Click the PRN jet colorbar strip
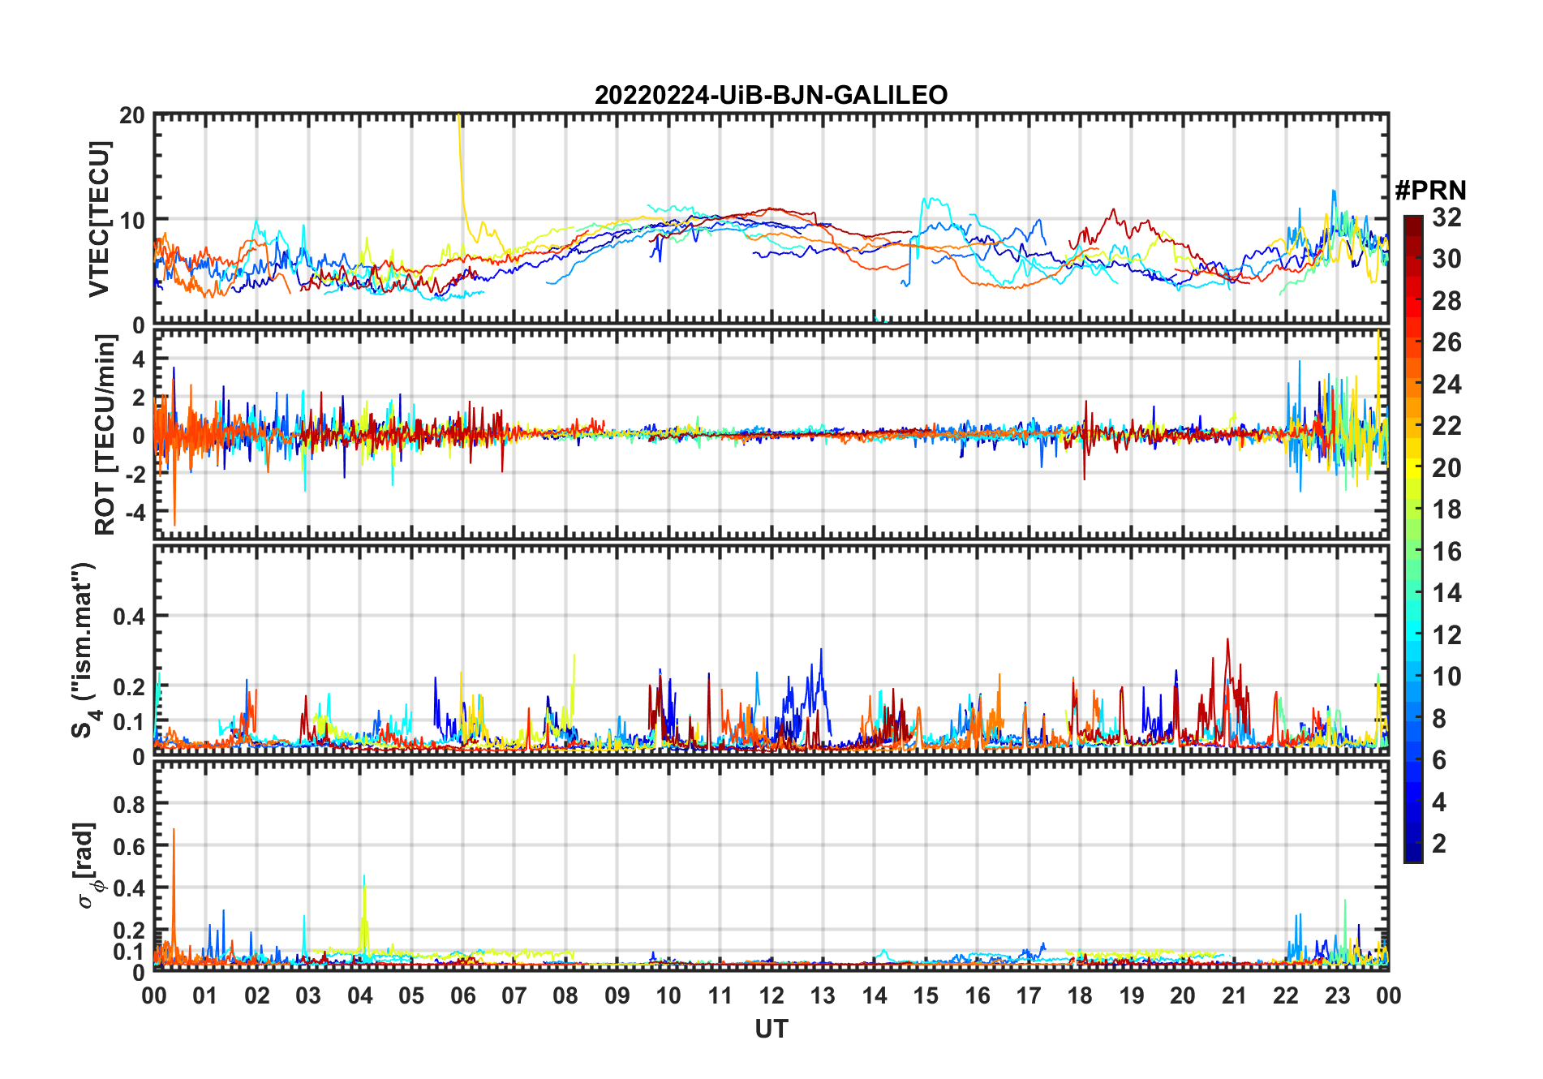Image resolution: width=1543 pixels, height=1079 pixels. point(1413,539)
